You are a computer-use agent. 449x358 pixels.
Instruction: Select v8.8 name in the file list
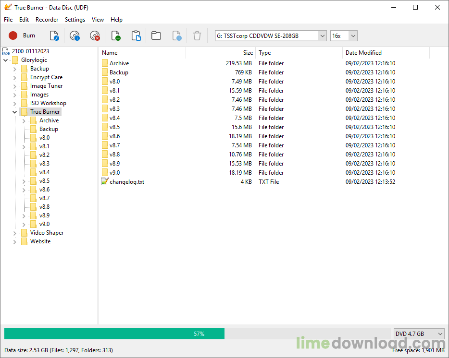tap(114, 155)
